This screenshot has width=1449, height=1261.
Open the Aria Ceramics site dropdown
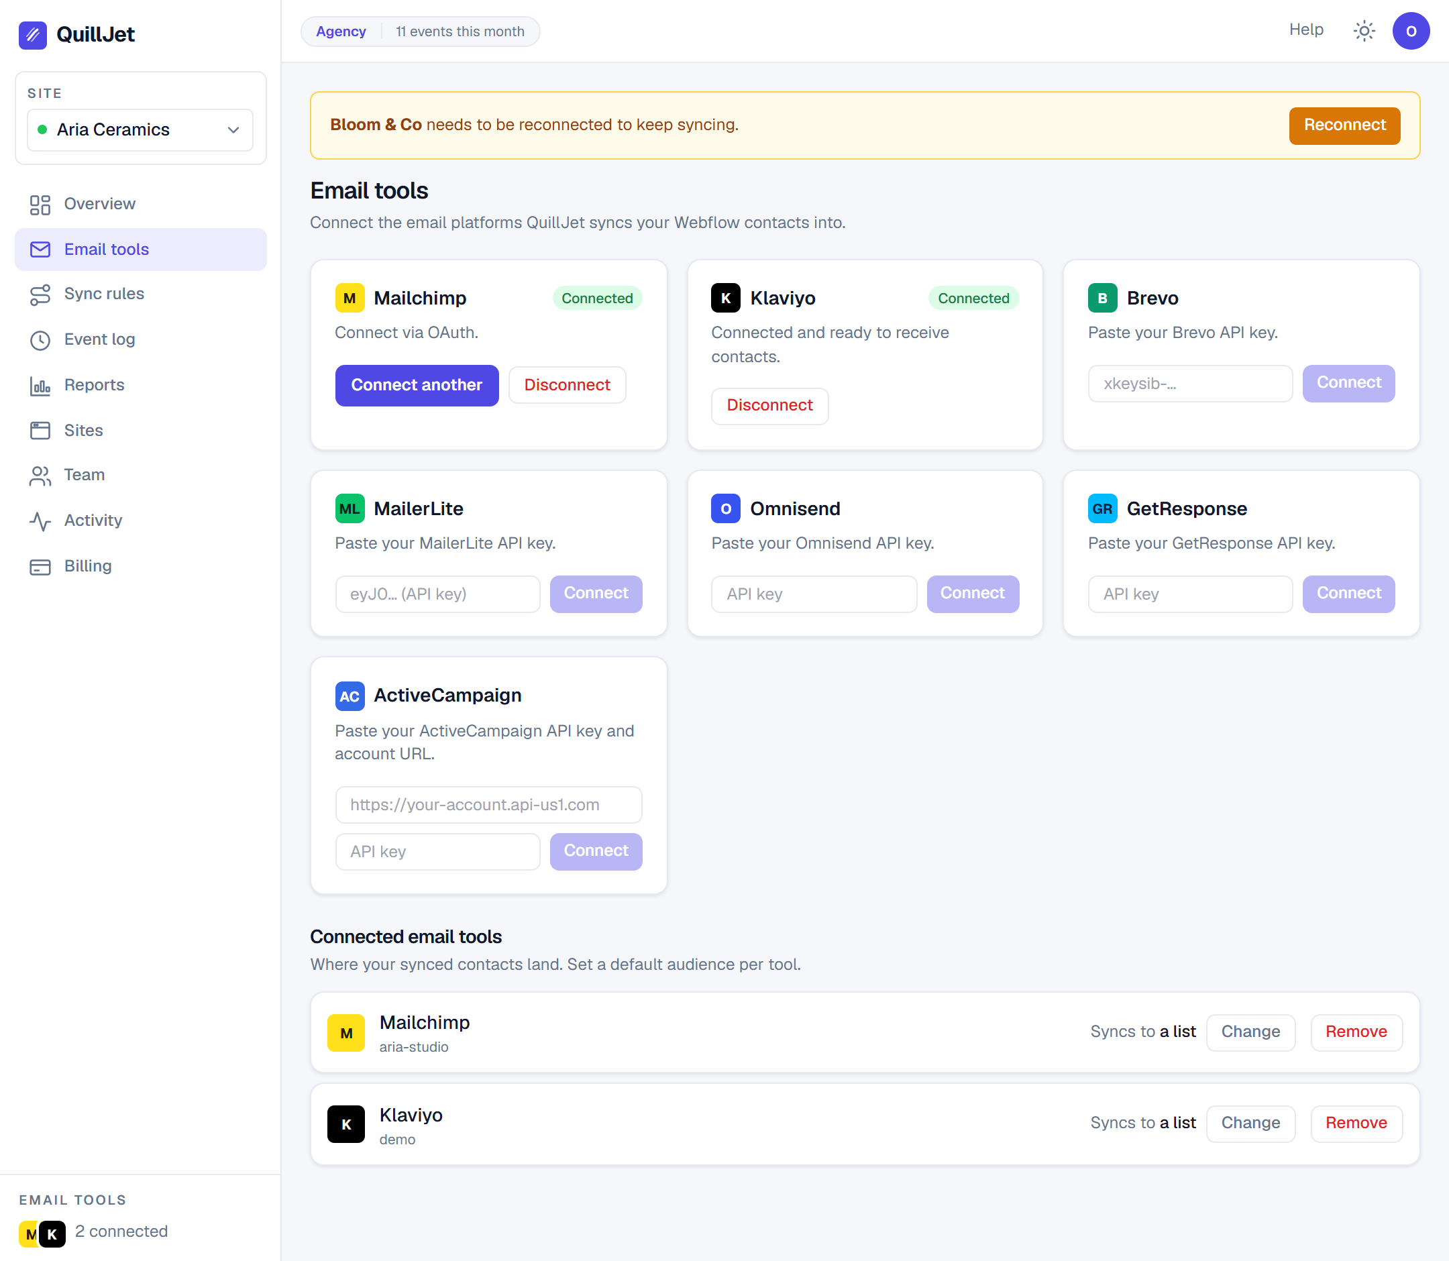tap(140, 129)
